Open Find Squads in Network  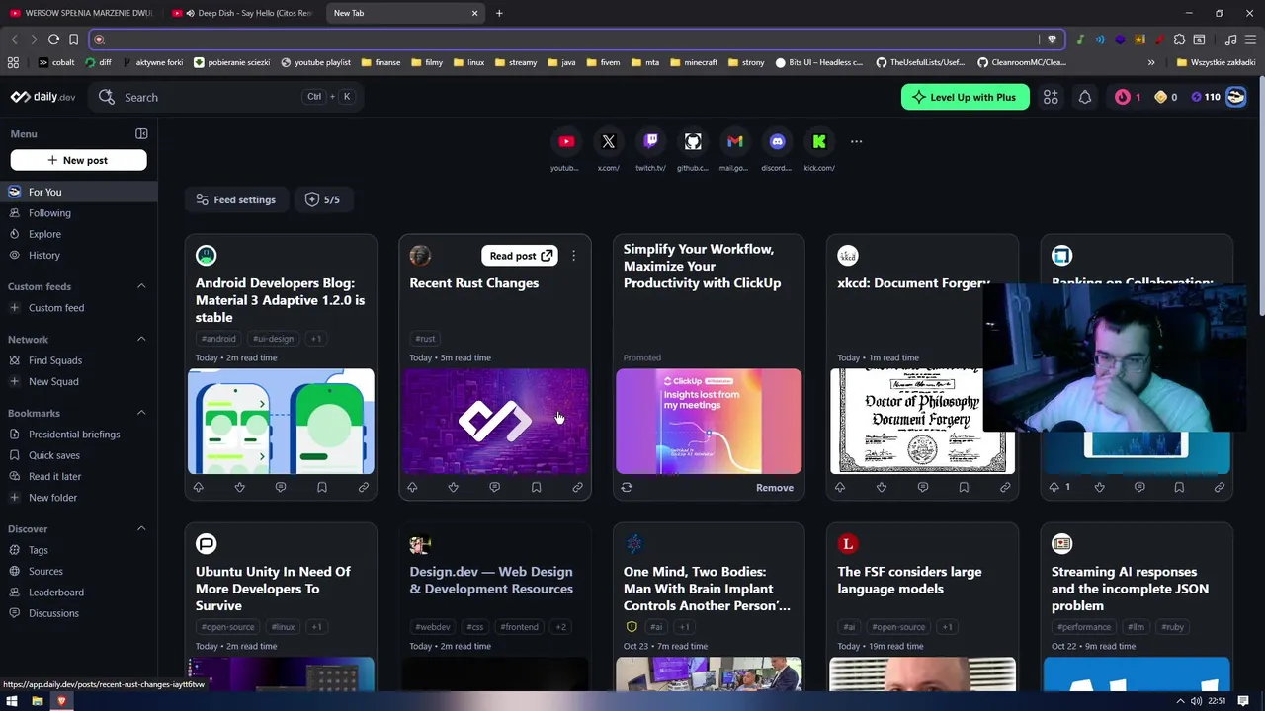pos(78,360)
